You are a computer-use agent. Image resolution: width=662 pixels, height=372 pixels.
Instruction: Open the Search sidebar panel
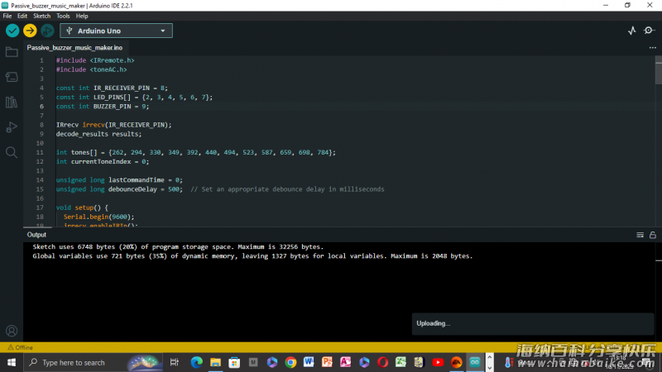pyautogui.click(x=12, y=152)
